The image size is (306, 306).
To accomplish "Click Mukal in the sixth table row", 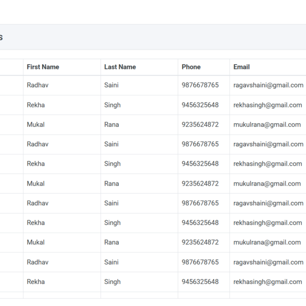I will [x=36, y=184].
